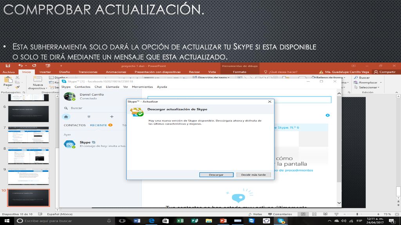Click the Descargar button
This screenshot has height=225, width=401.
(x=216, y=175)
